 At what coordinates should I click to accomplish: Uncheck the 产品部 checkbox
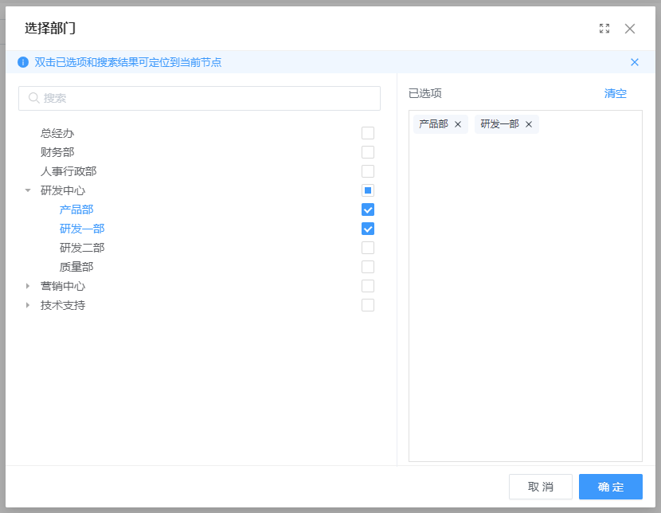[x=368, y=210]
